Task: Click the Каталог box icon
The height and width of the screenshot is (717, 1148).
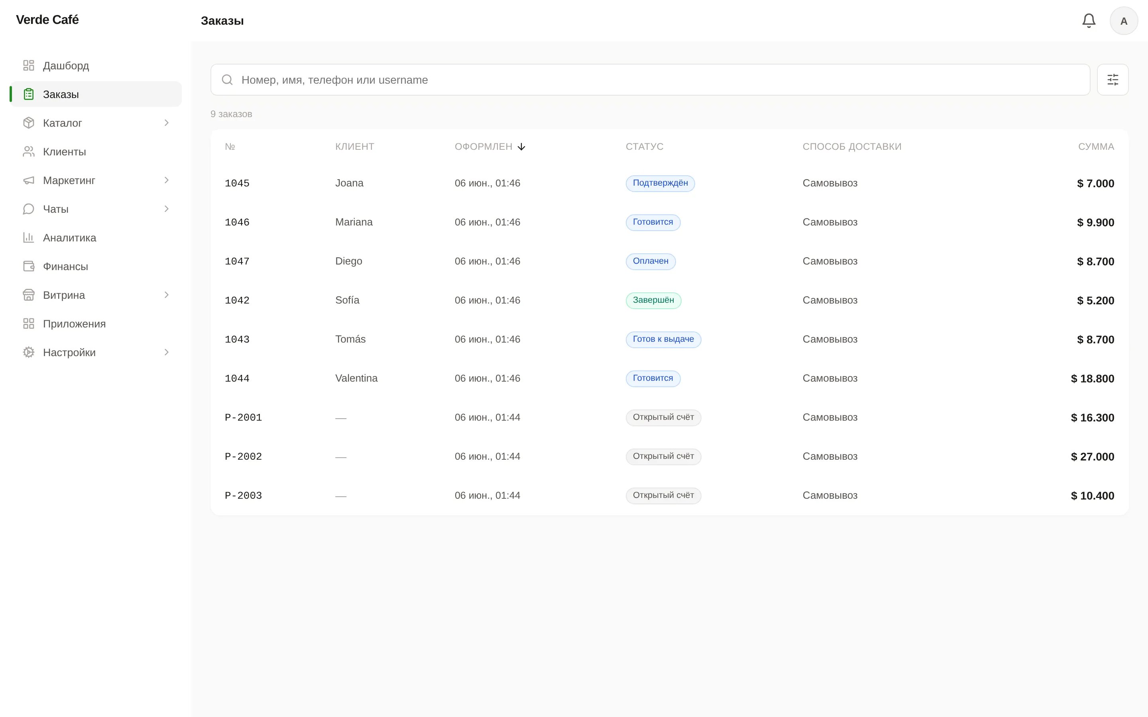Action: 28,123
